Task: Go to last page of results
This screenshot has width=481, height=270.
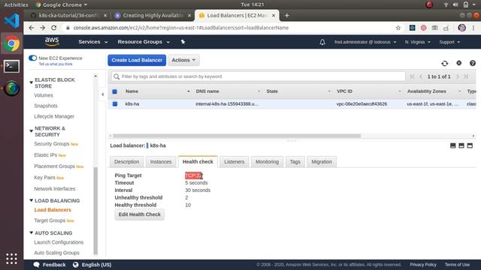Action: tap(466, 76)
